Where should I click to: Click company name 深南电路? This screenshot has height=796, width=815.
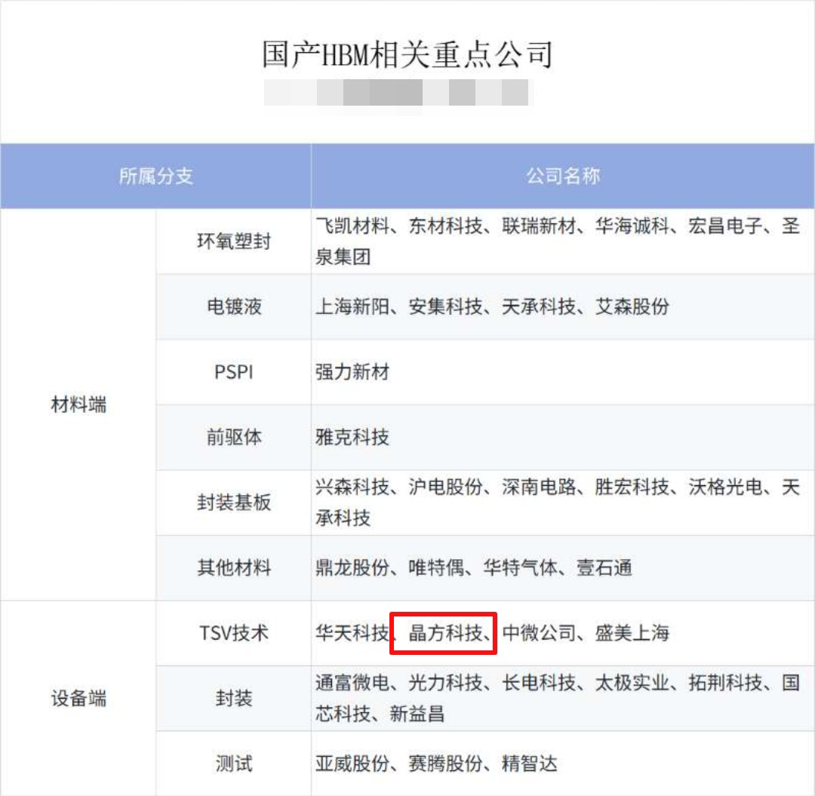click(539, 487)
